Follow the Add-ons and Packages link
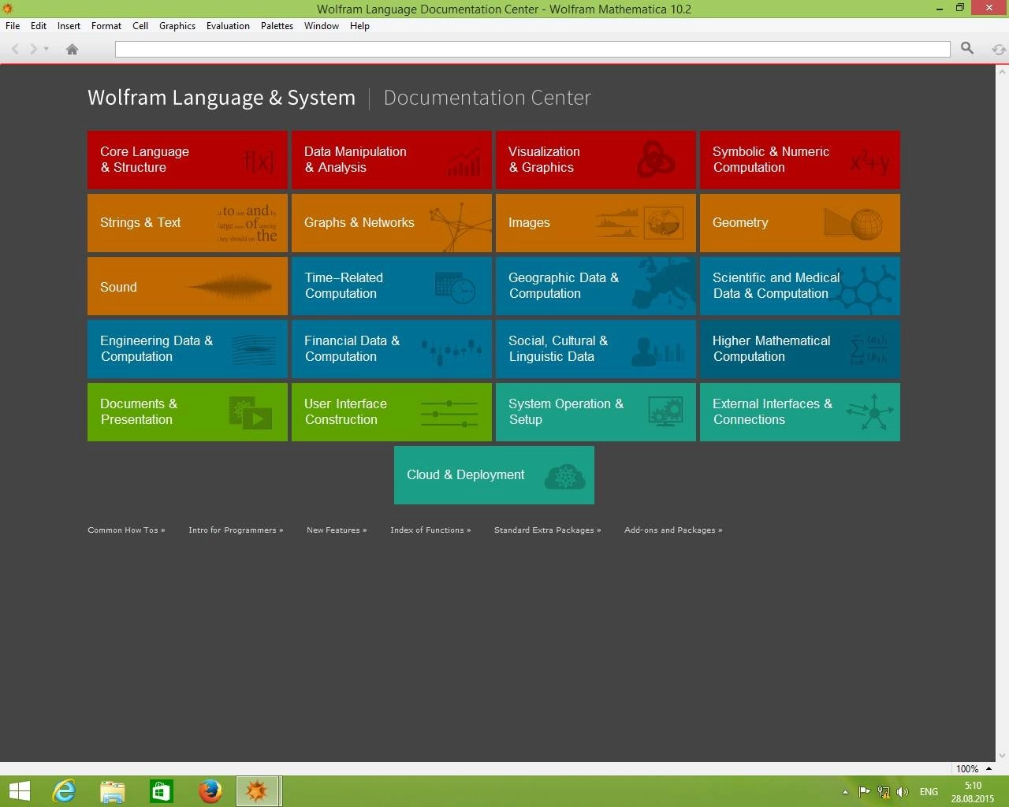Screen dimensions: 1009x807 pyautogui.click(x=673, y=530)
